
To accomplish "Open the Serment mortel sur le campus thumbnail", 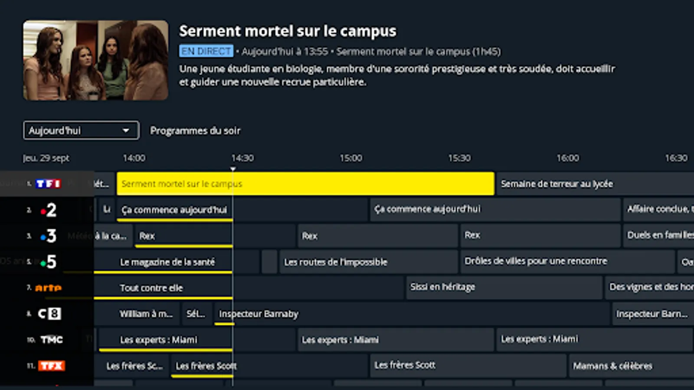I will coord(96,60).
